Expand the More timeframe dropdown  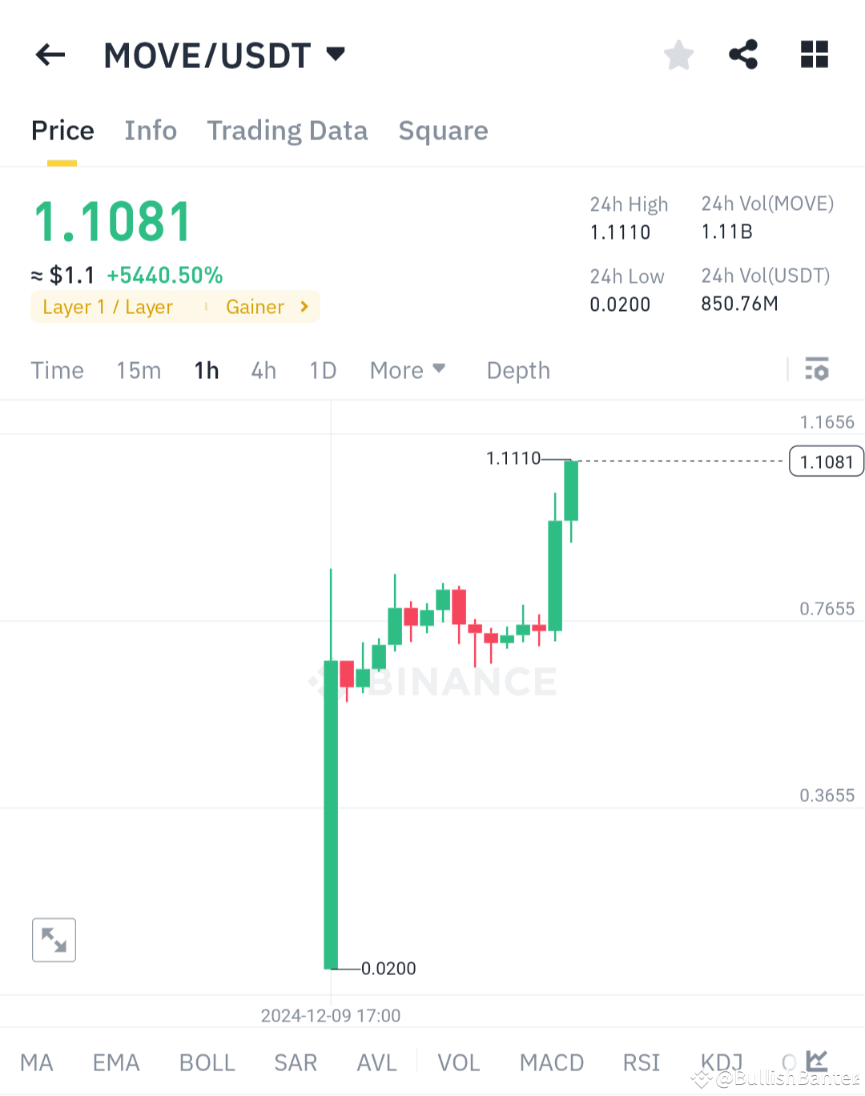coord(407,370)
